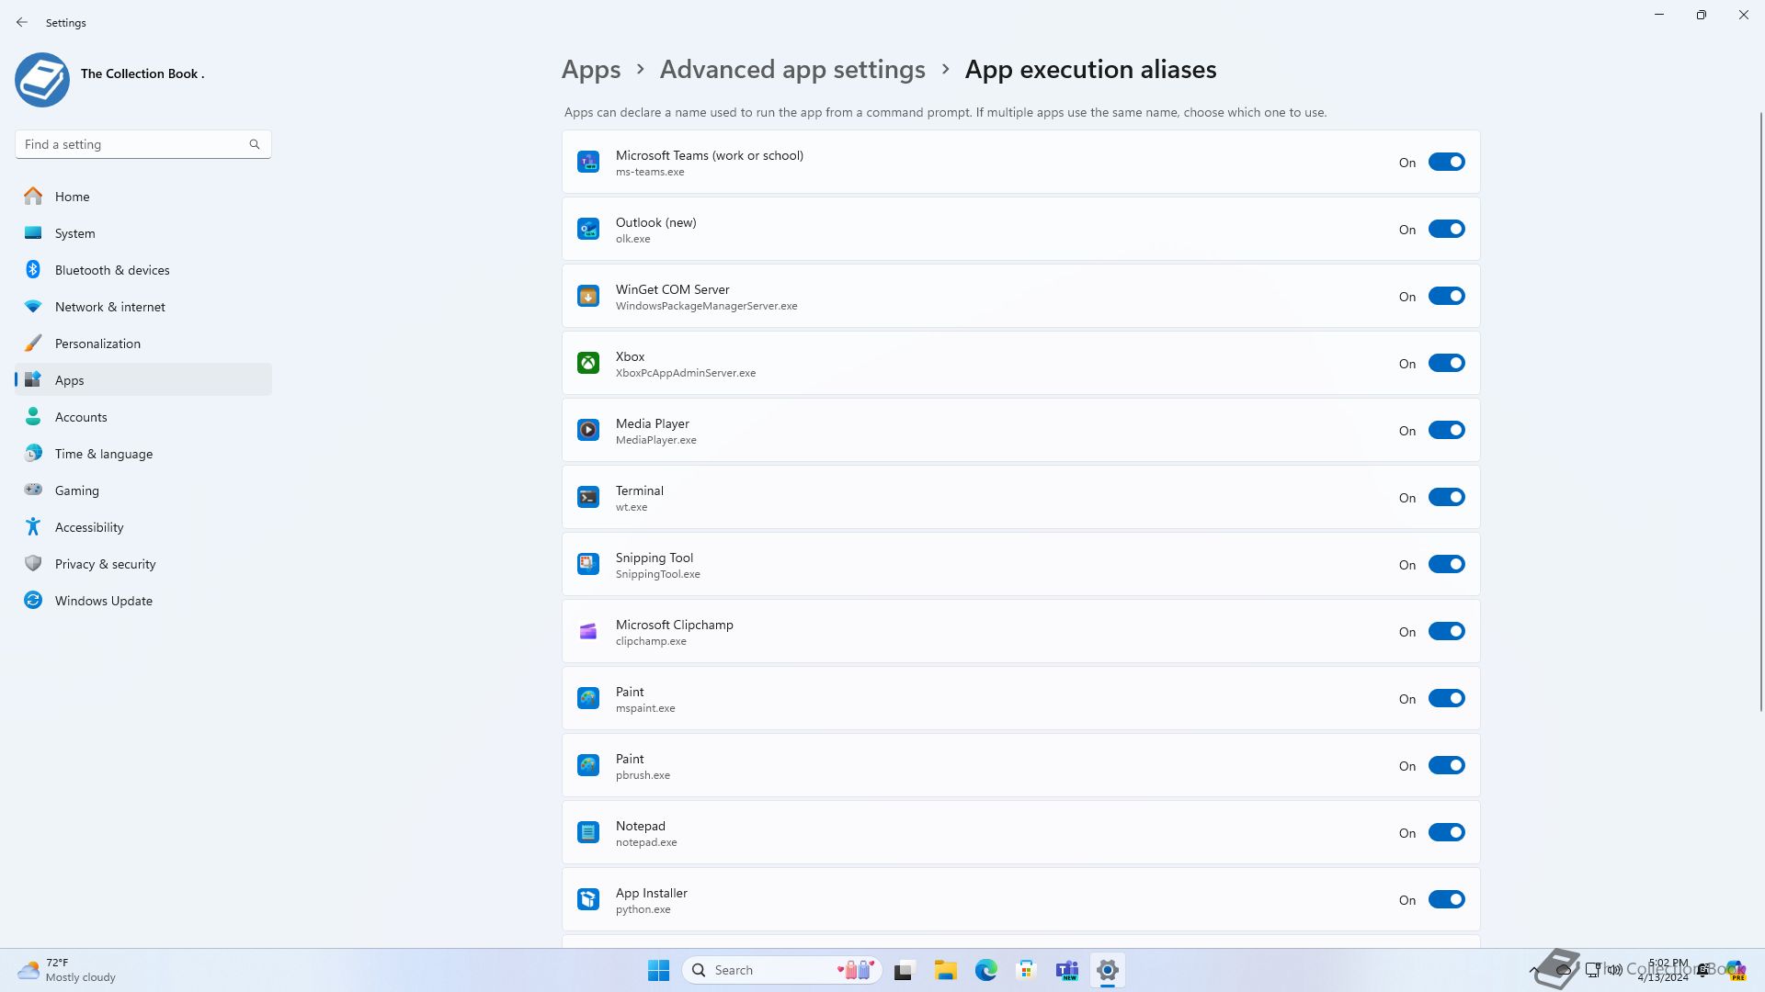Turn off the Microsoft Teams ms-teams.exe alias
This screenshot has width=1765, height=992.
click(1446, 162)
